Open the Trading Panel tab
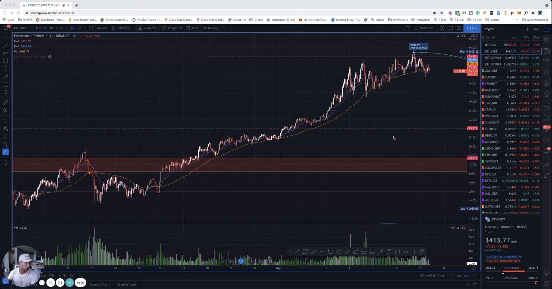552x289 pixels. click(127, 285)
